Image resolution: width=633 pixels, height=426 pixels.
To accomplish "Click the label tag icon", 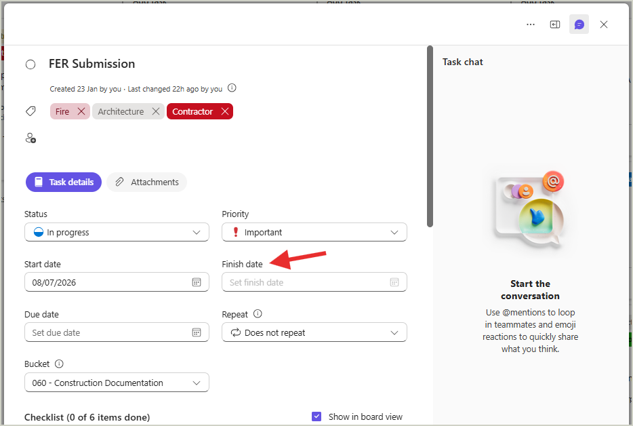I will pyautogui.click(x=30, y=111).
